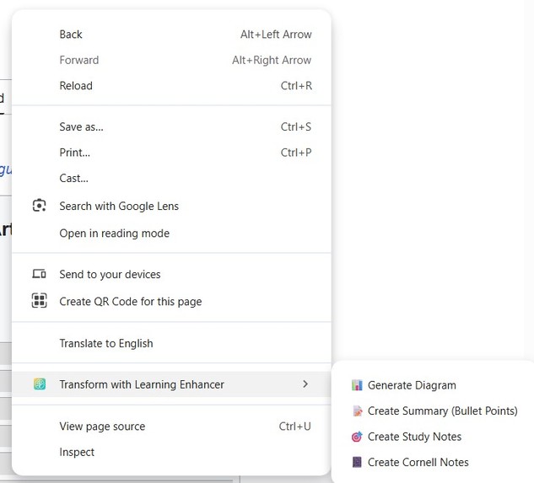Select View page source
The height and width of the screenshot is (483, 534).
point(171,426)
